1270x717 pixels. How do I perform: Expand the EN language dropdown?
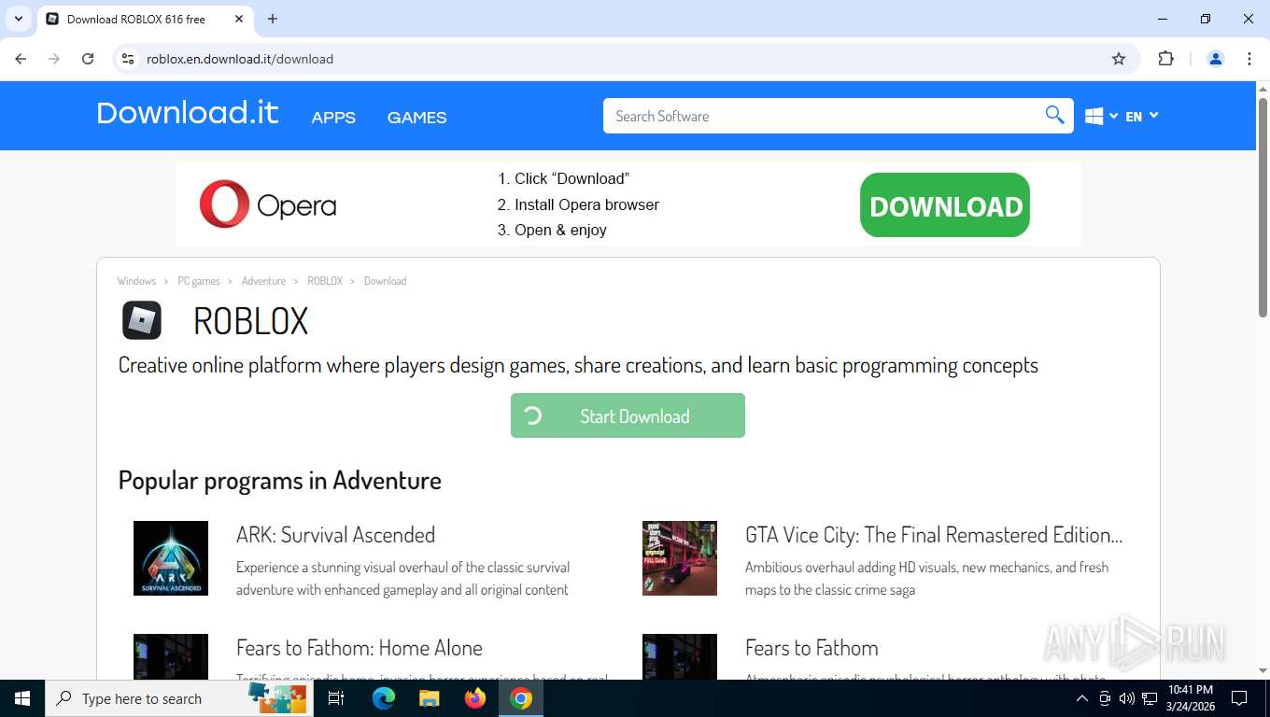[1142, 116]
